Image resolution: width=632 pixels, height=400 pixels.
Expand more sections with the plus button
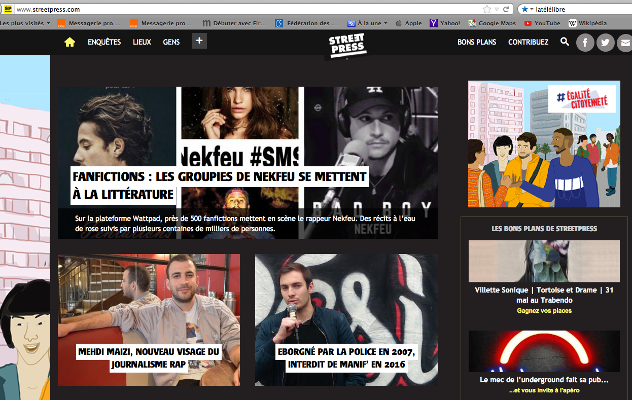(x=199, y=41)
